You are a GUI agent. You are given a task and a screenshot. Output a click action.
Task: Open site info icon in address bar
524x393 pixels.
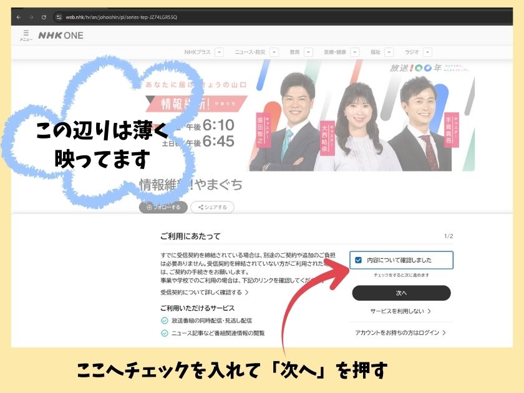point(59,17)
